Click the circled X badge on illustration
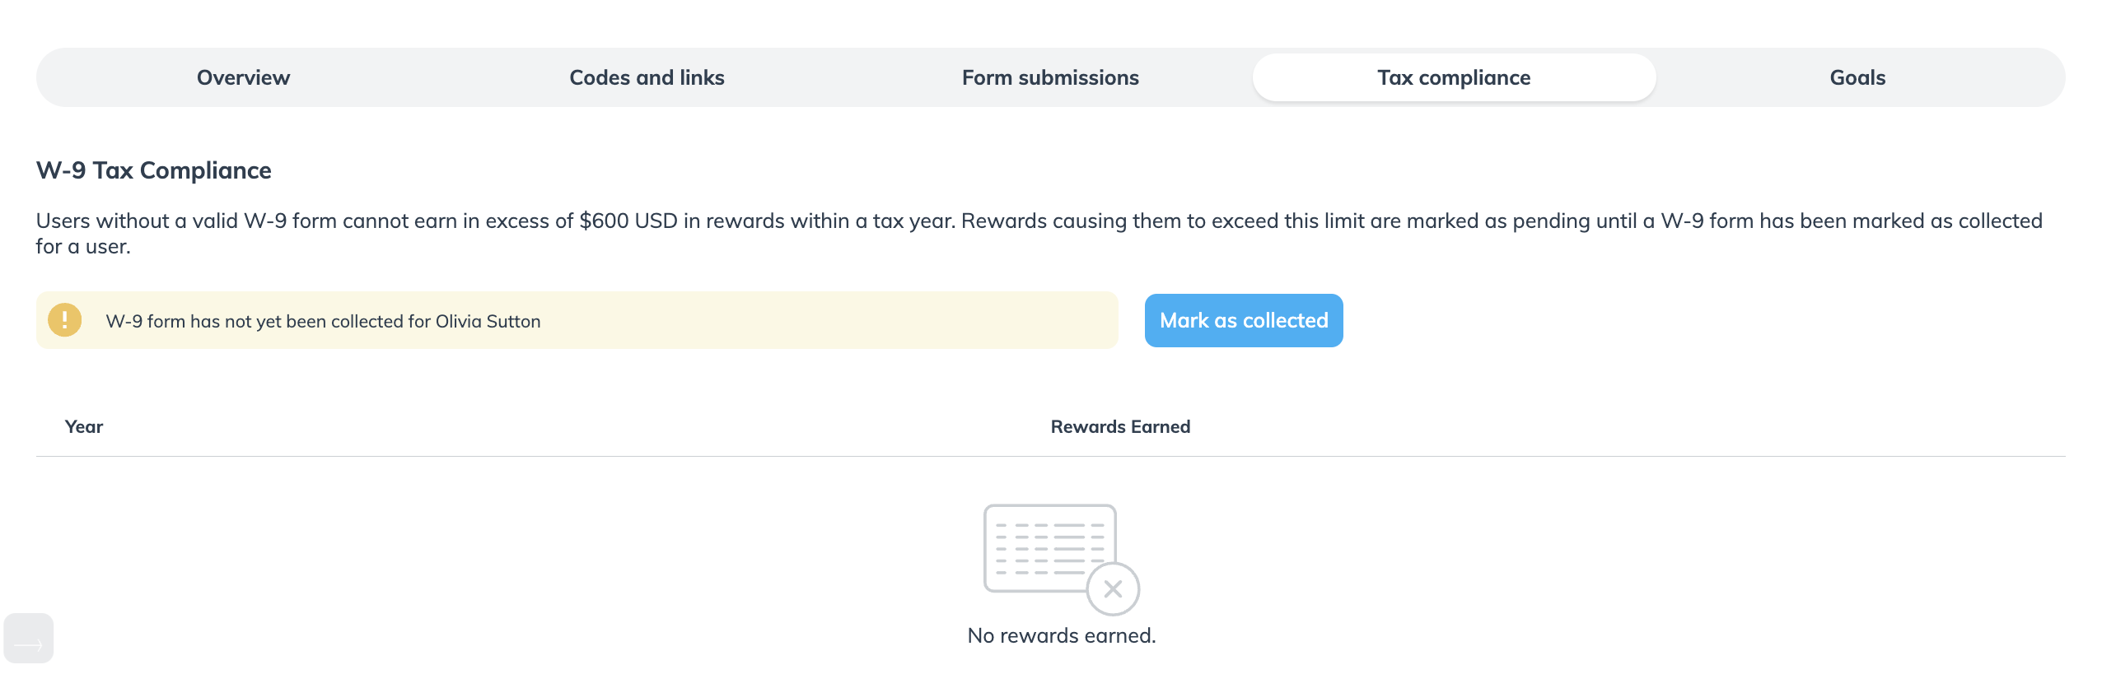The height and width of the screenshot is (688, 2102). point(1113,589)
